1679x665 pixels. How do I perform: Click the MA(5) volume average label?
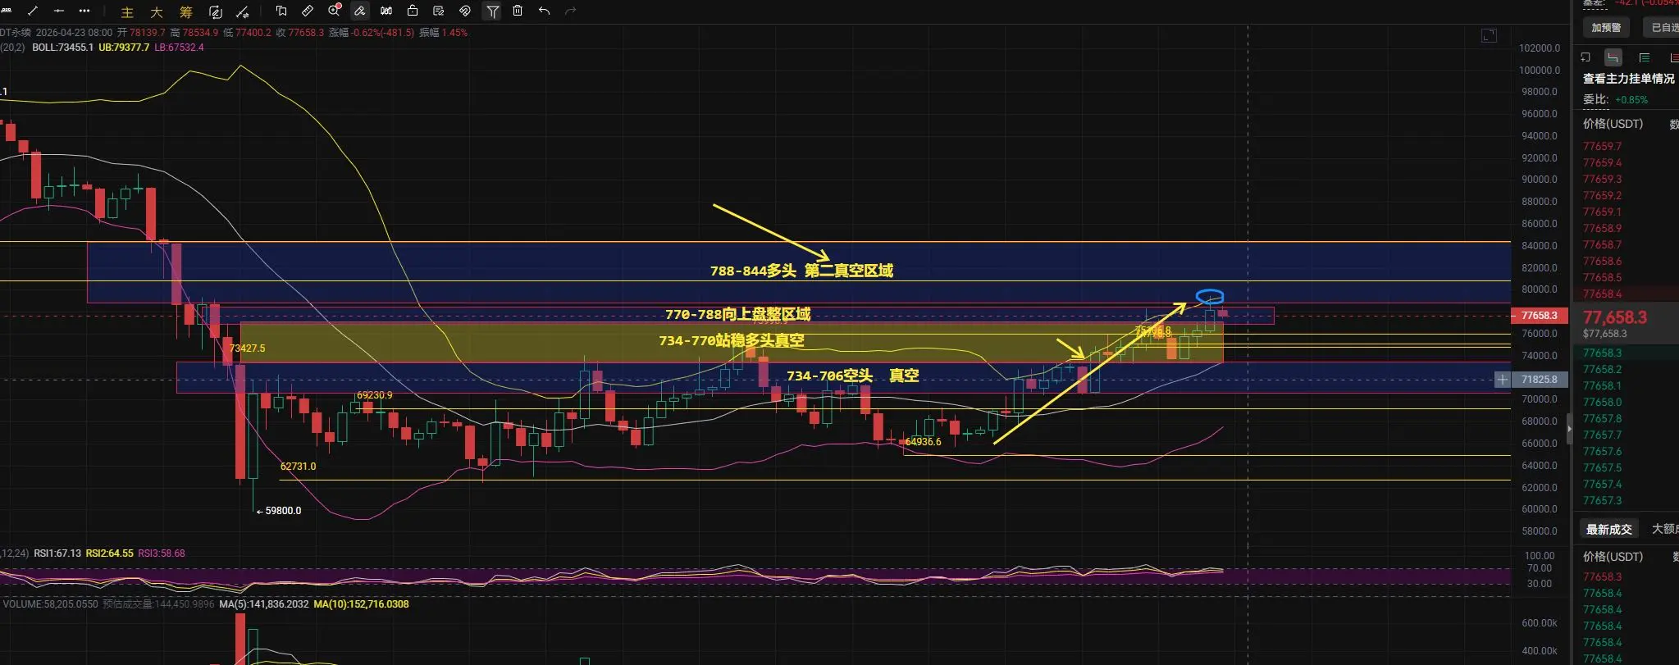point(264,604)
